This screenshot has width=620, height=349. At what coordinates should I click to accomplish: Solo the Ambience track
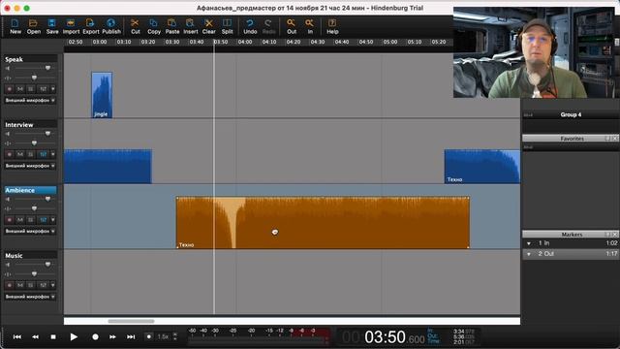coord(31,220)
